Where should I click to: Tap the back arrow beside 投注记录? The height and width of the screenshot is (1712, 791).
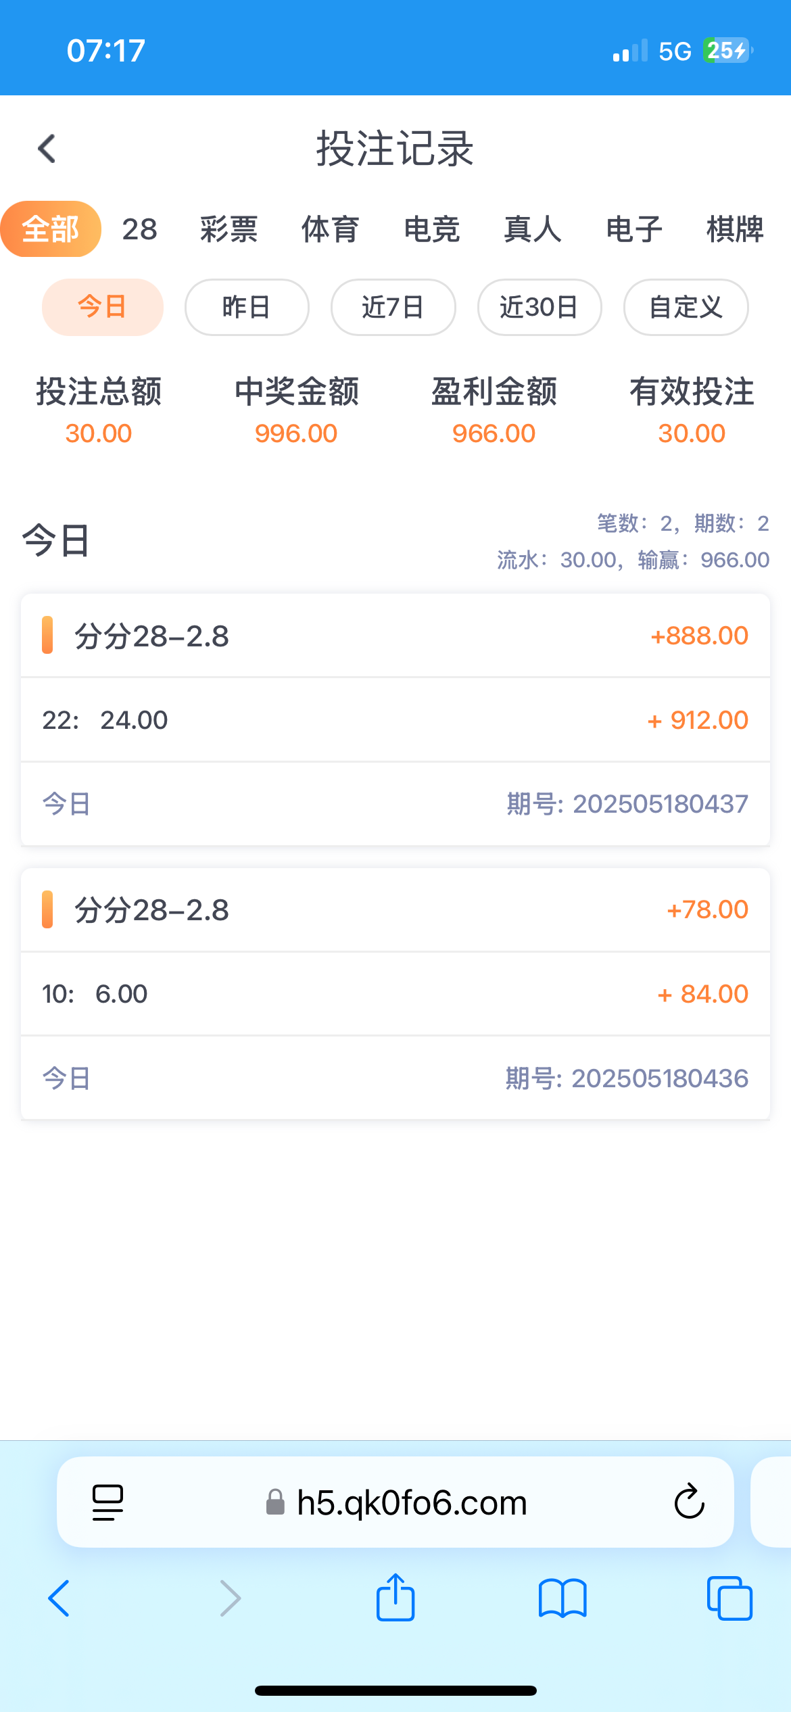[47, 149]
